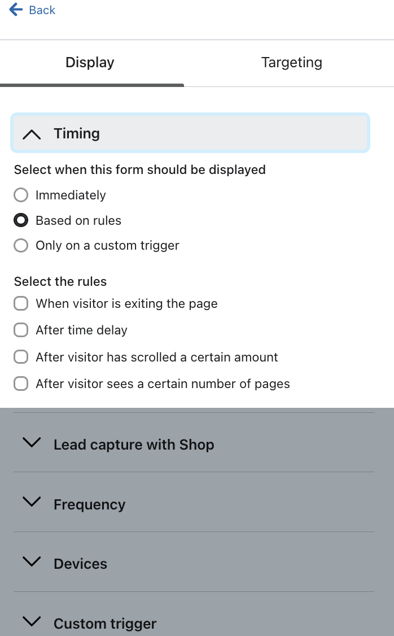The height and width of the screenshot is (636, 394).
Task: Select the Based on rules radio button
Action: [21, 220]
